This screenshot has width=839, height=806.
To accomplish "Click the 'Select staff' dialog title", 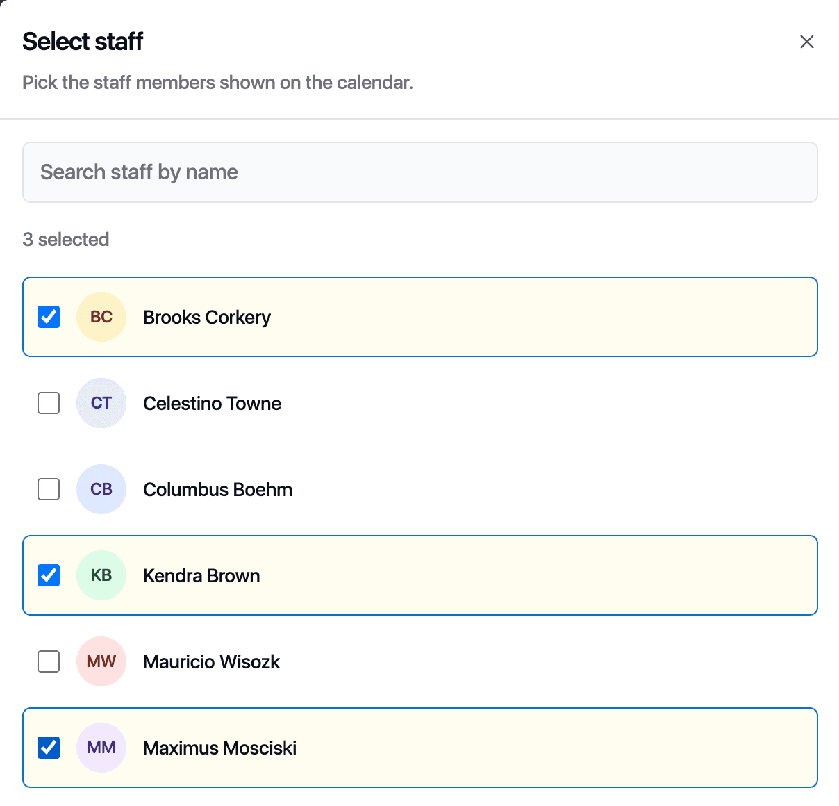I will (83, 42).
